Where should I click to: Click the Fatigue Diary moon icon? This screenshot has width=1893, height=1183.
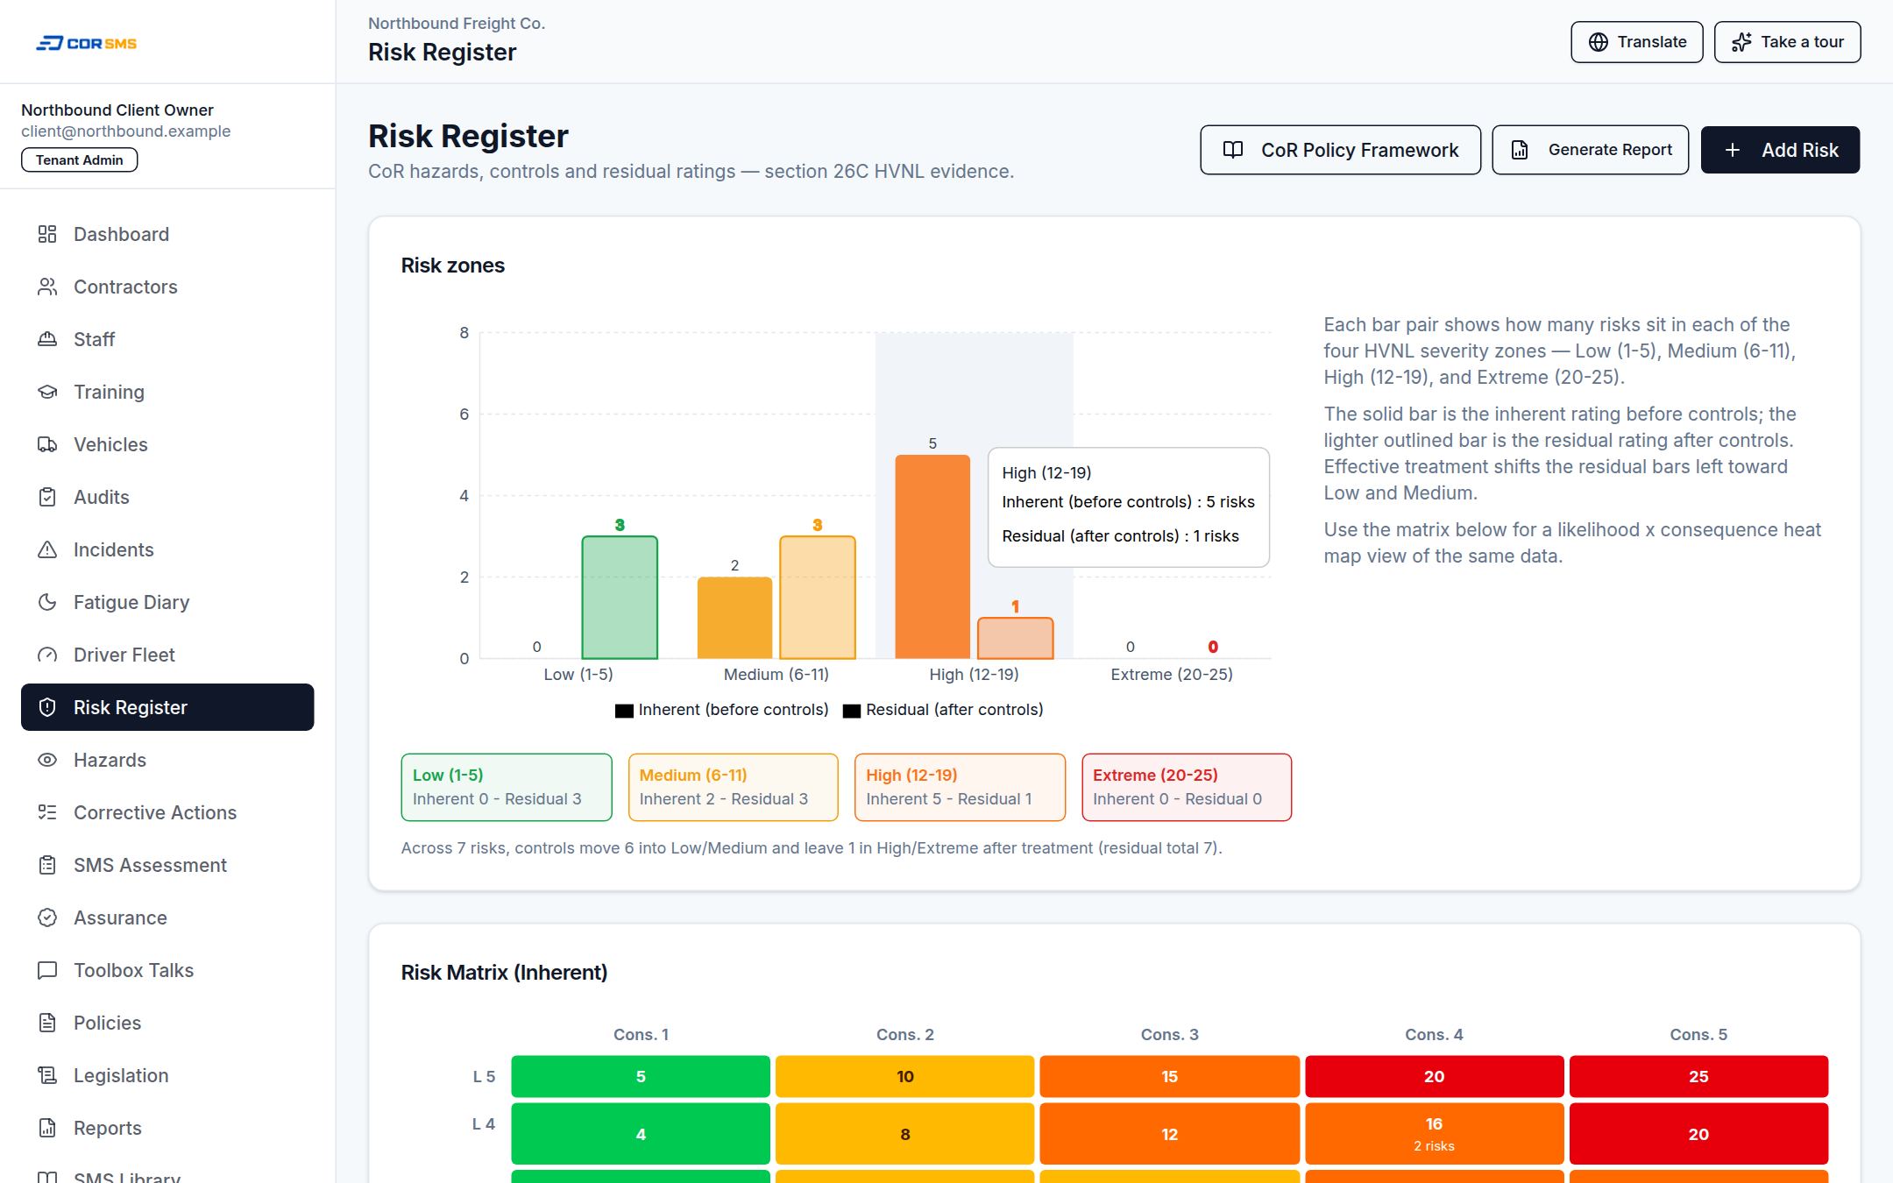(x=47, y=602)
